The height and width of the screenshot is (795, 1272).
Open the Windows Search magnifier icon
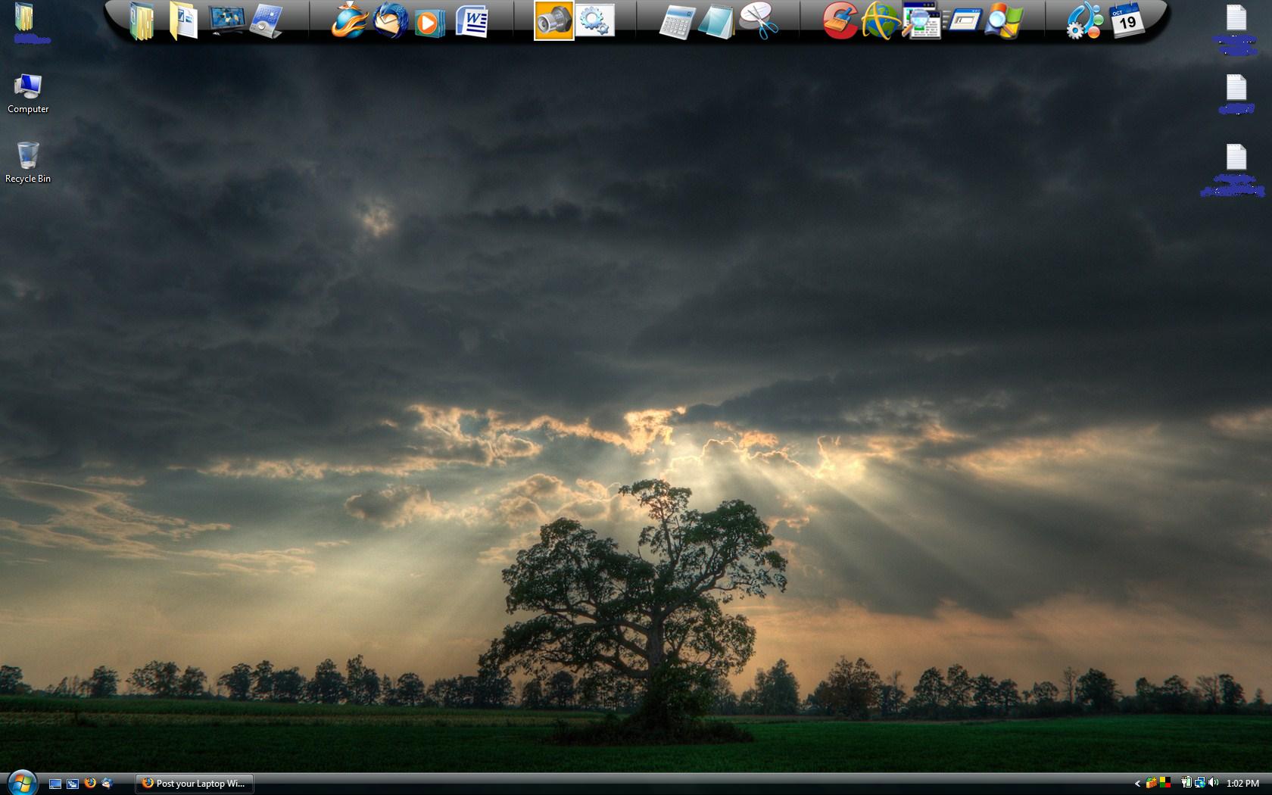pos(1004,20)
